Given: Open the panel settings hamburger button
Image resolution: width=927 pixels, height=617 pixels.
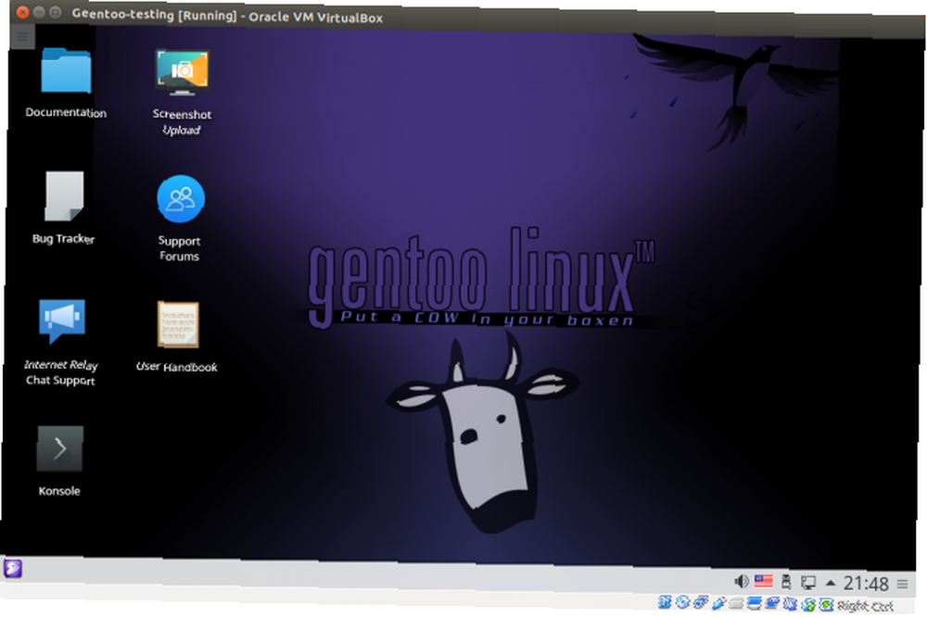Looking at the screenshot, I should (902, 585).
